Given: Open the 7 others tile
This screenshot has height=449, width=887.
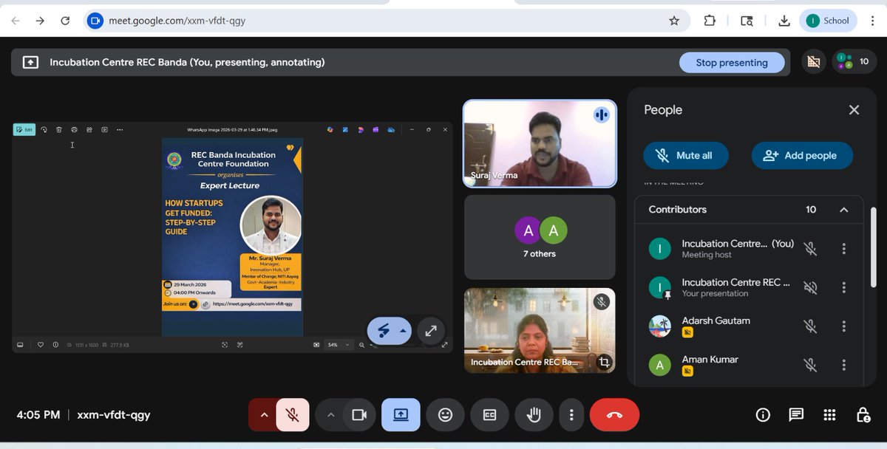Looking at the screenshot, I should click(x=540, y=237).
